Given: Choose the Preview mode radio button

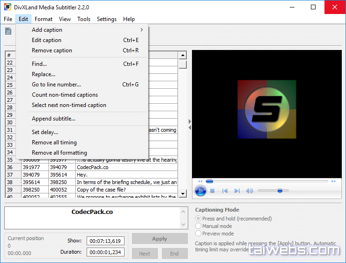Looking at the screenshot, I should 199,234.
